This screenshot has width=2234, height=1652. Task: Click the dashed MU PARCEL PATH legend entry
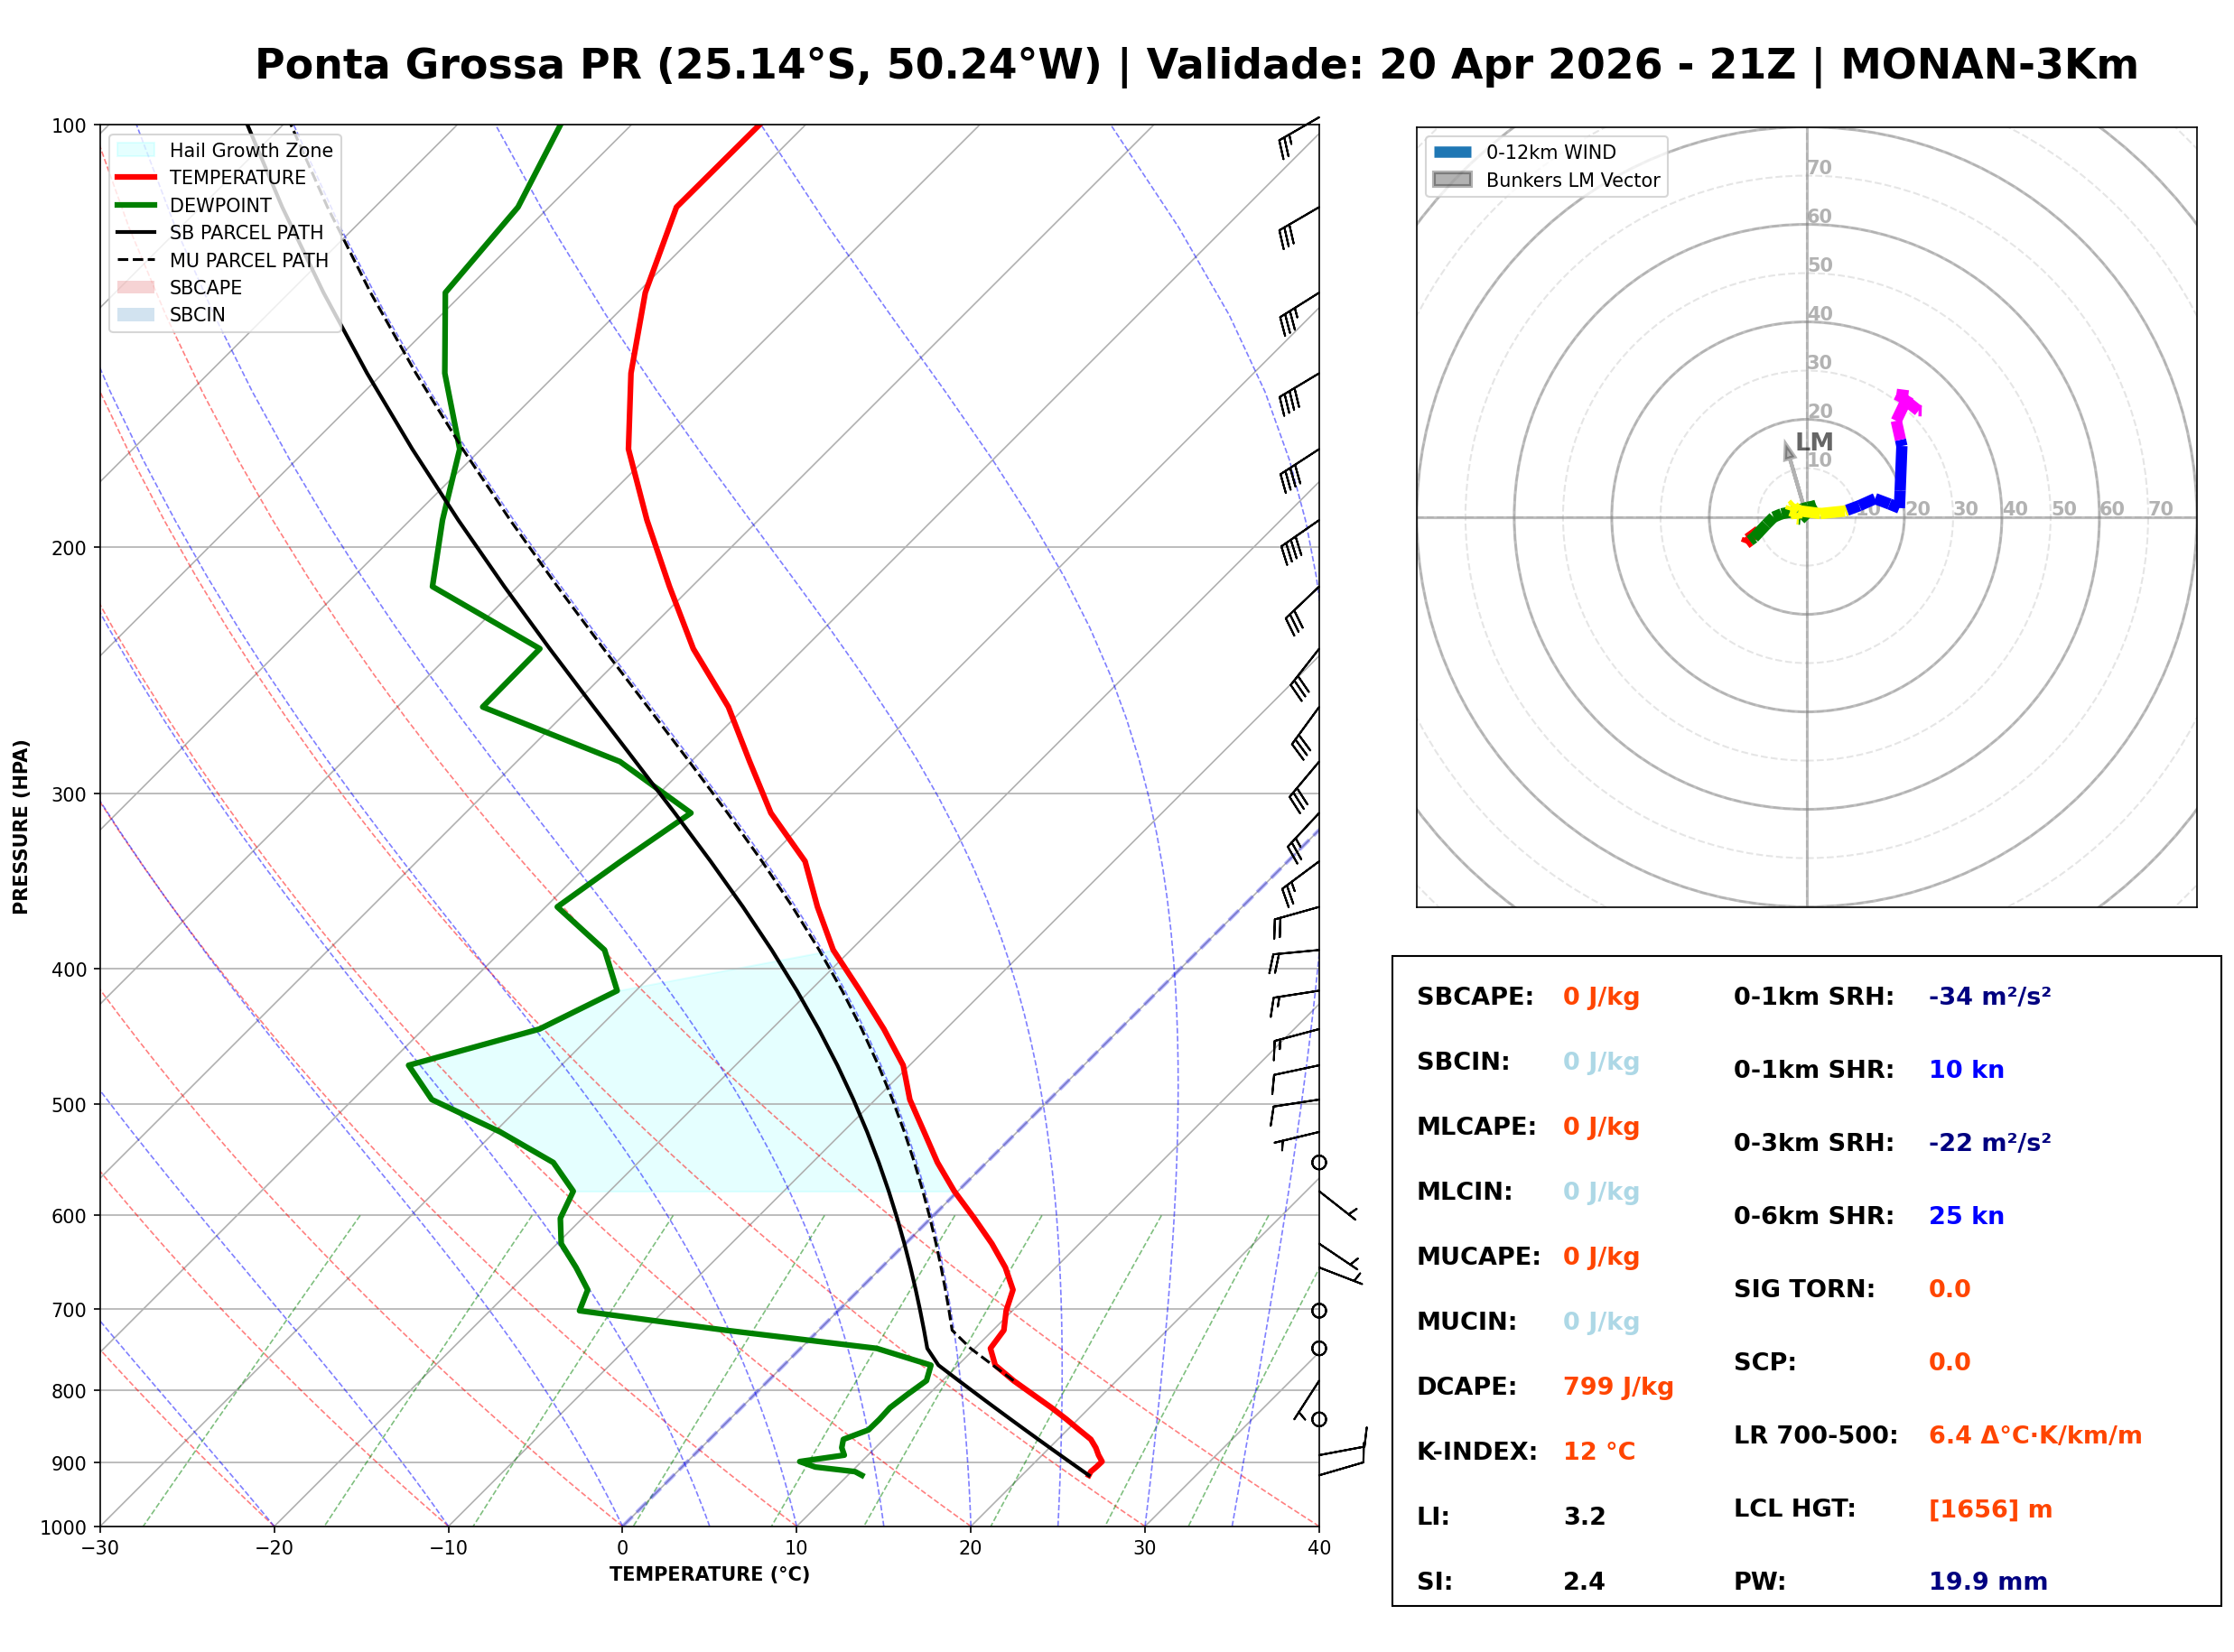coord(136,260)
